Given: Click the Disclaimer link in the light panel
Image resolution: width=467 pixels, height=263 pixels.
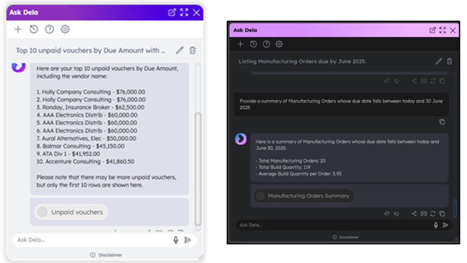Looking at the screenshot, I should pos(110,255).
